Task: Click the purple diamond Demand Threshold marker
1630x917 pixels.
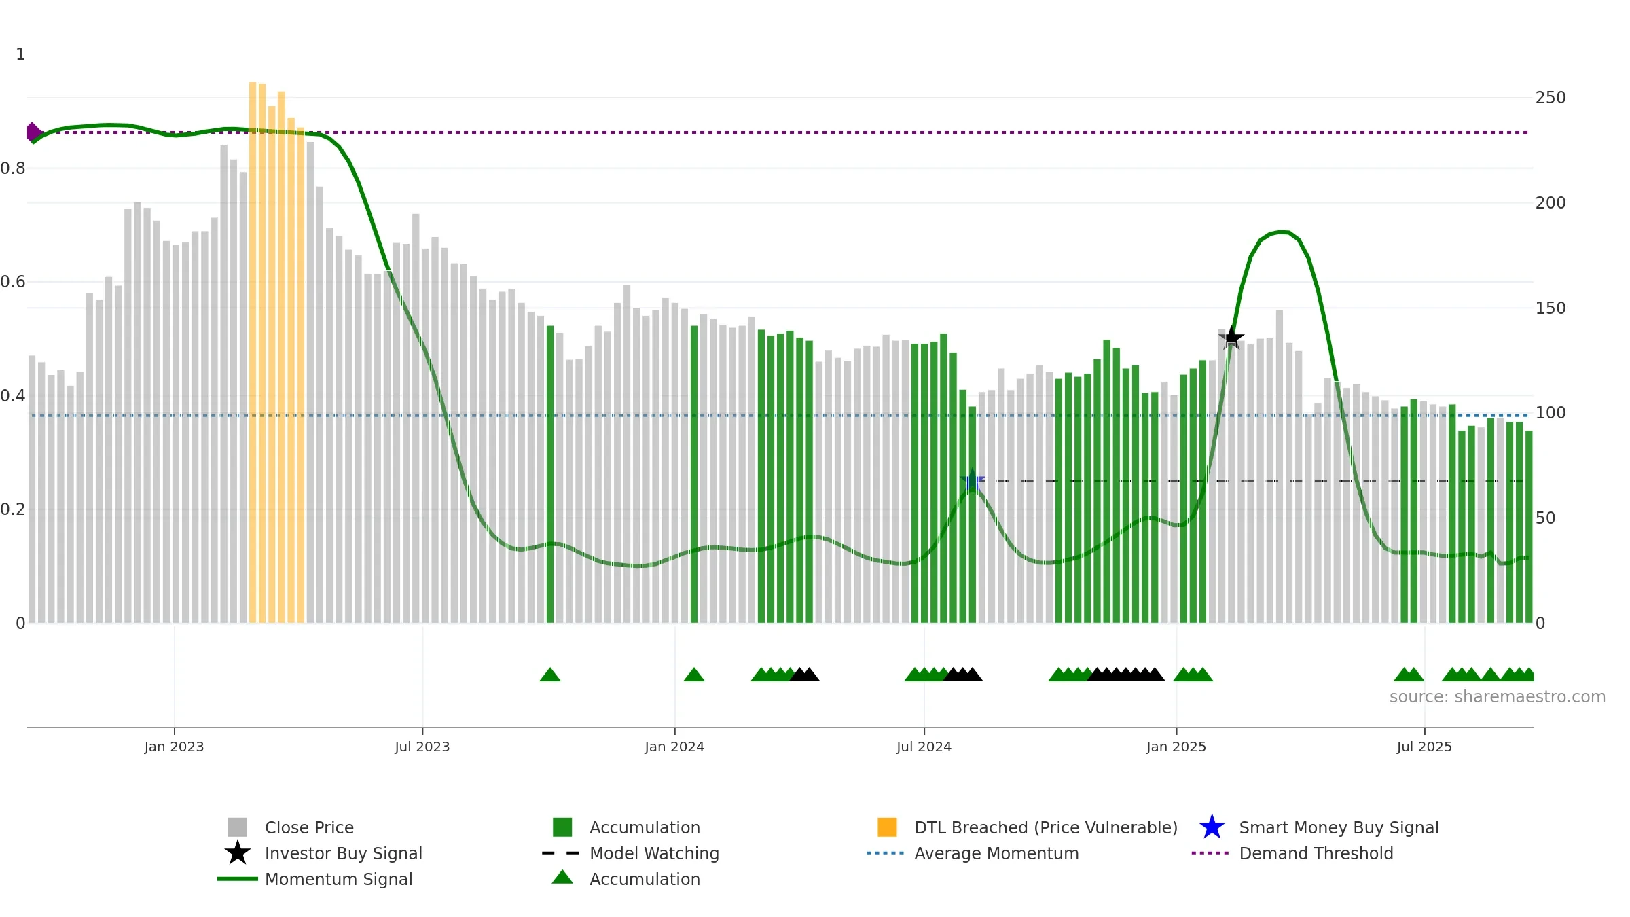Action: tap(33, 132)
